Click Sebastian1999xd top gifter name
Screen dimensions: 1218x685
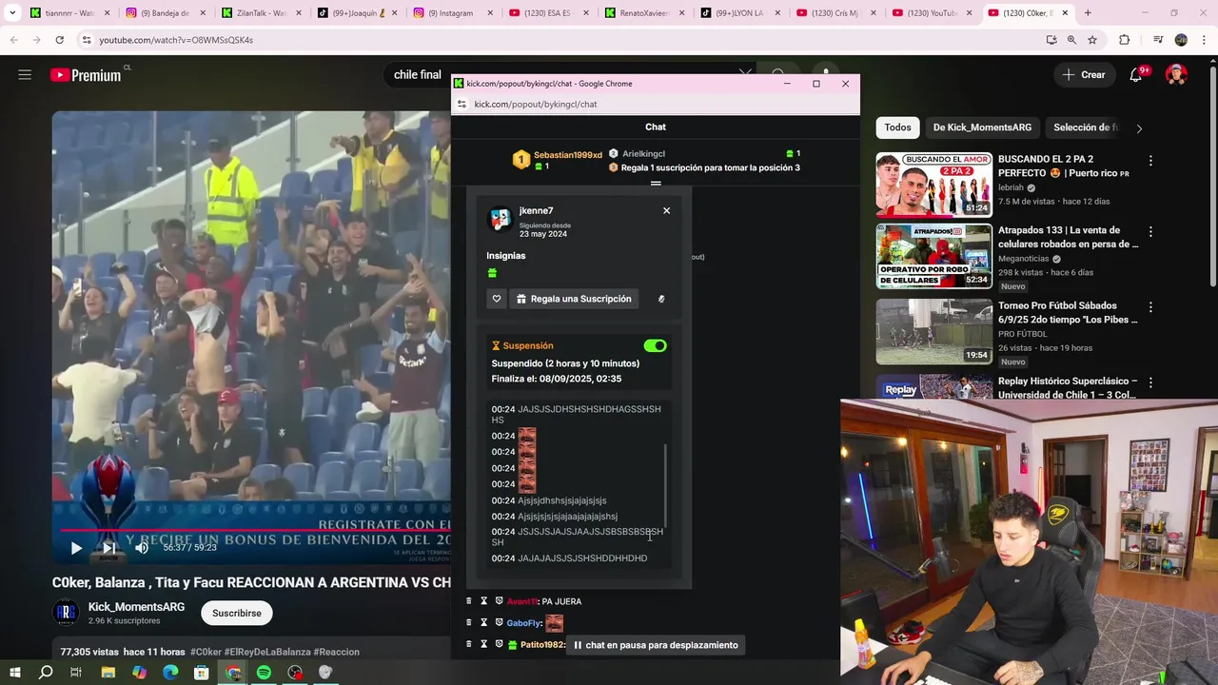coord(567,154)
